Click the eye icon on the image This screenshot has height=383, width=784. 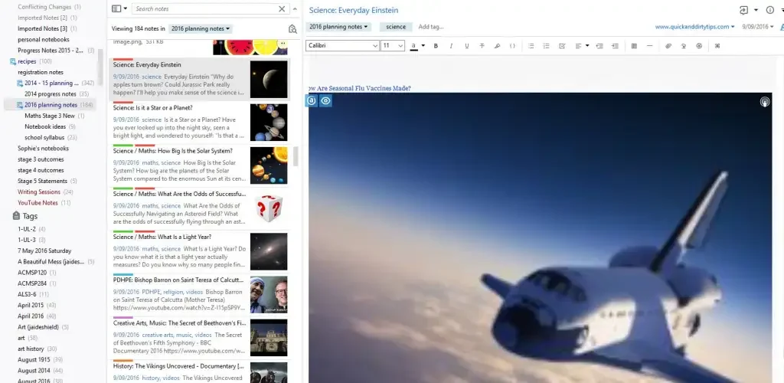pos(325,100)
